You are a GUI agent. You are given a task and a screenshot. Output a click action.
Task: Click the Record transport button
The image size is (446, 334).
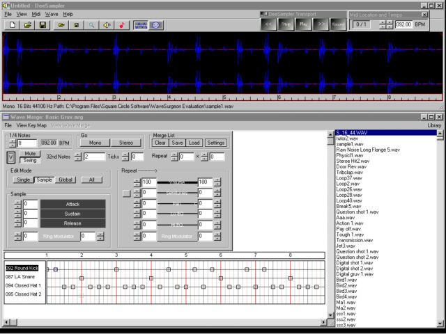point(338,25)
